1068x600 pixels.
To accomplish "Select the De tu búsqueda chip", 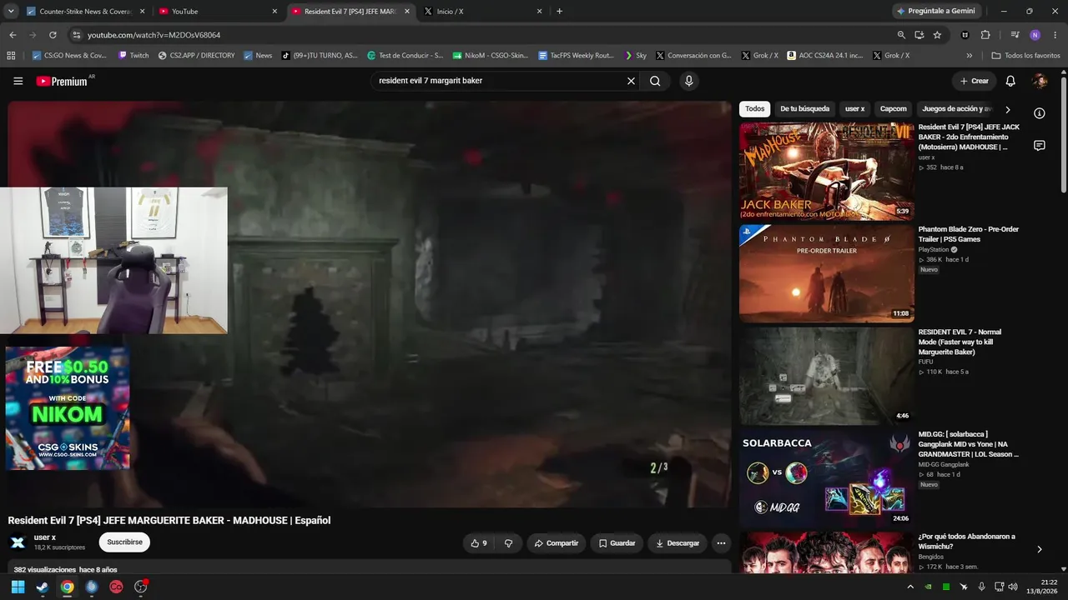I will pos(805,109).
